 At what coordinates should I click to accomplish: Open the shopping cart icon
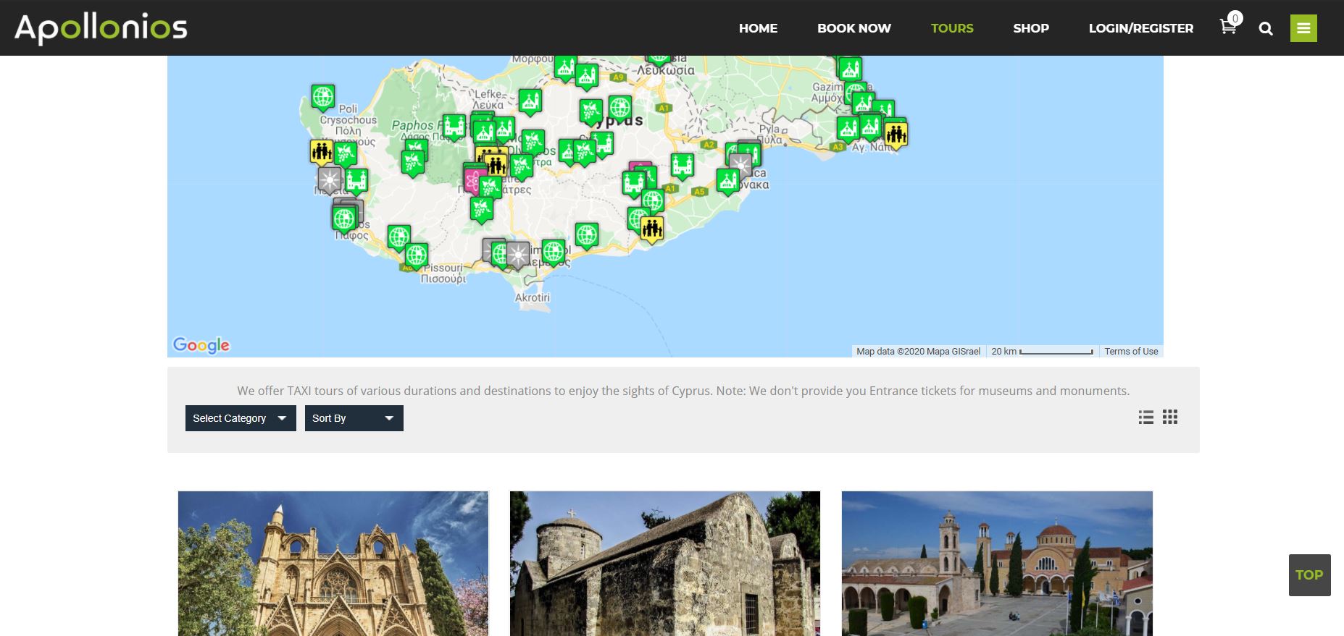pyautogui.click(x=1228, y=27)
